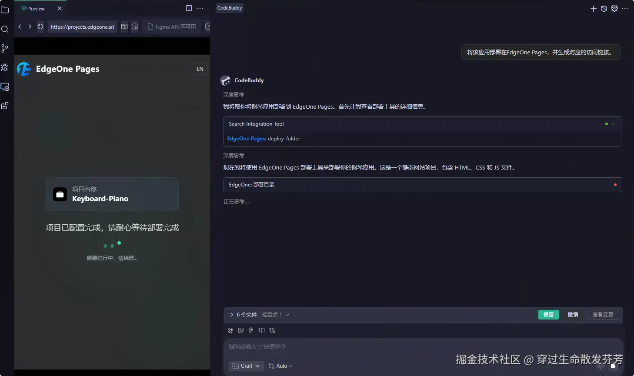Viewport: 634px width, 376px height.
Task: Open the Explorer folder icon in sidebar
Action: click(5, 10)
